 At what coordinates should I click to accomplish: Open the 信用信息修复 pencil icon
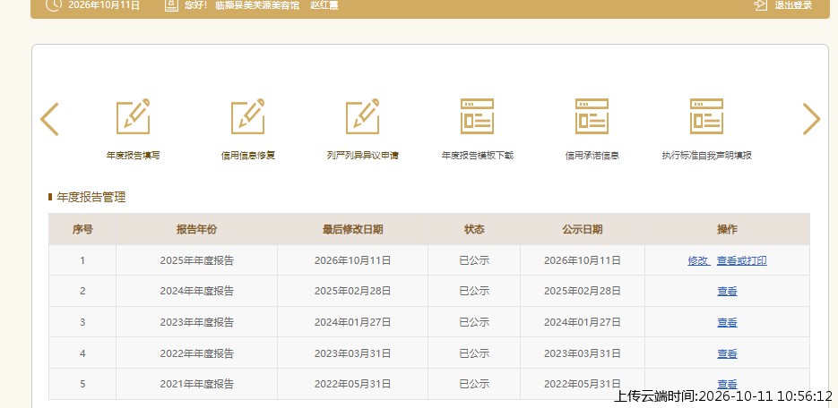pos(248,116)
